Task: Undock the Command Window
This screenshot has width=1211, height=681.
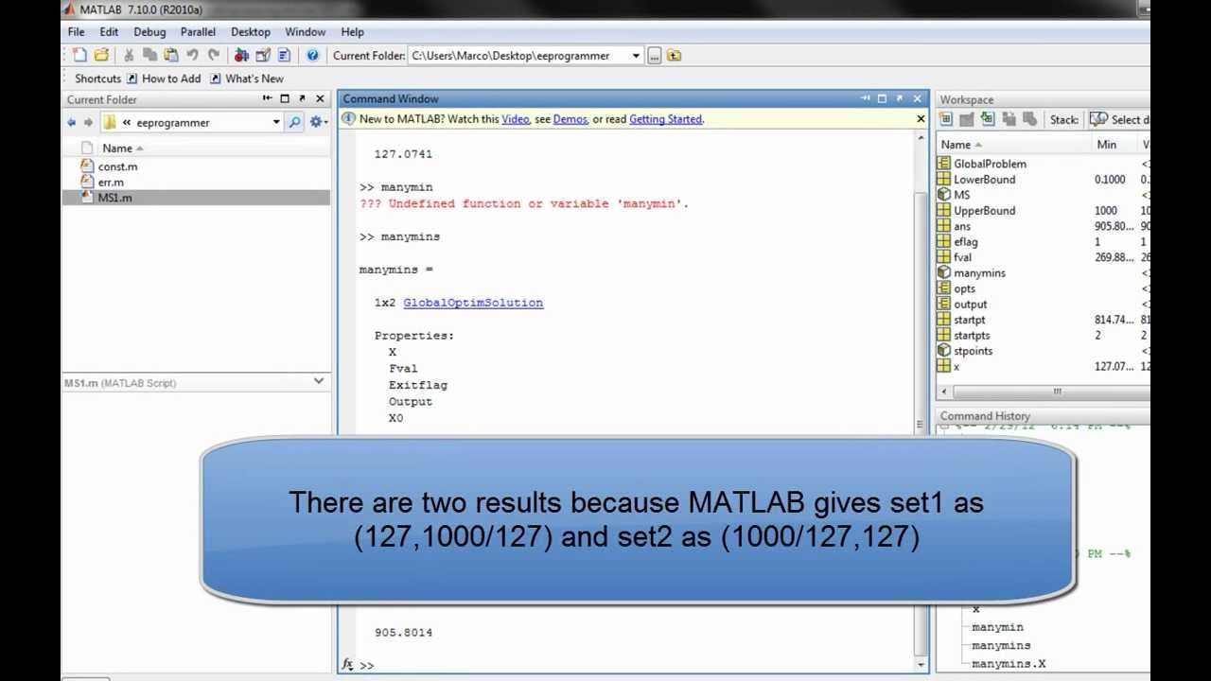Action: [899, 98]
